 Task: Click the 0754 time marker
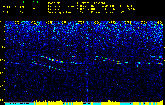tap(65, 22)
